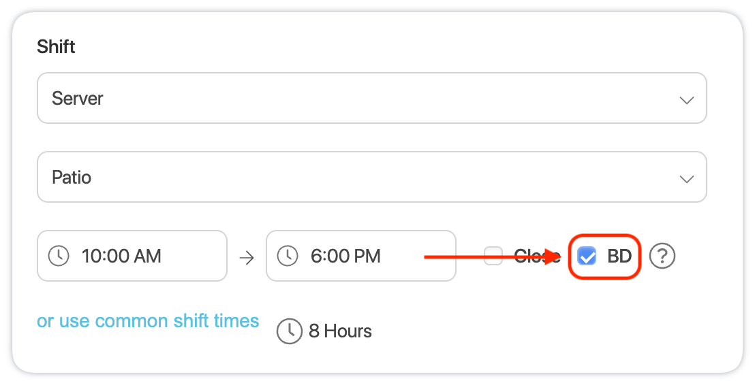This screenshot has width=755, height=385.
Task: Click the question mark help icon
Action: point(662,256)
